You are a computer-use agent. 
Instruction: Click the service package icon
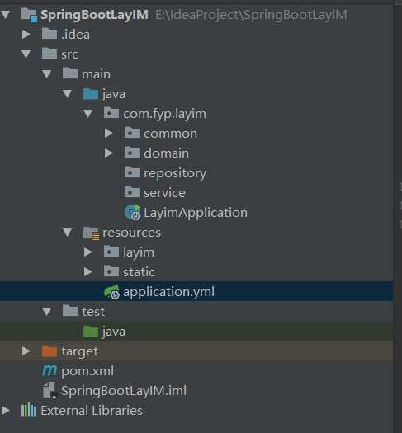132,192
